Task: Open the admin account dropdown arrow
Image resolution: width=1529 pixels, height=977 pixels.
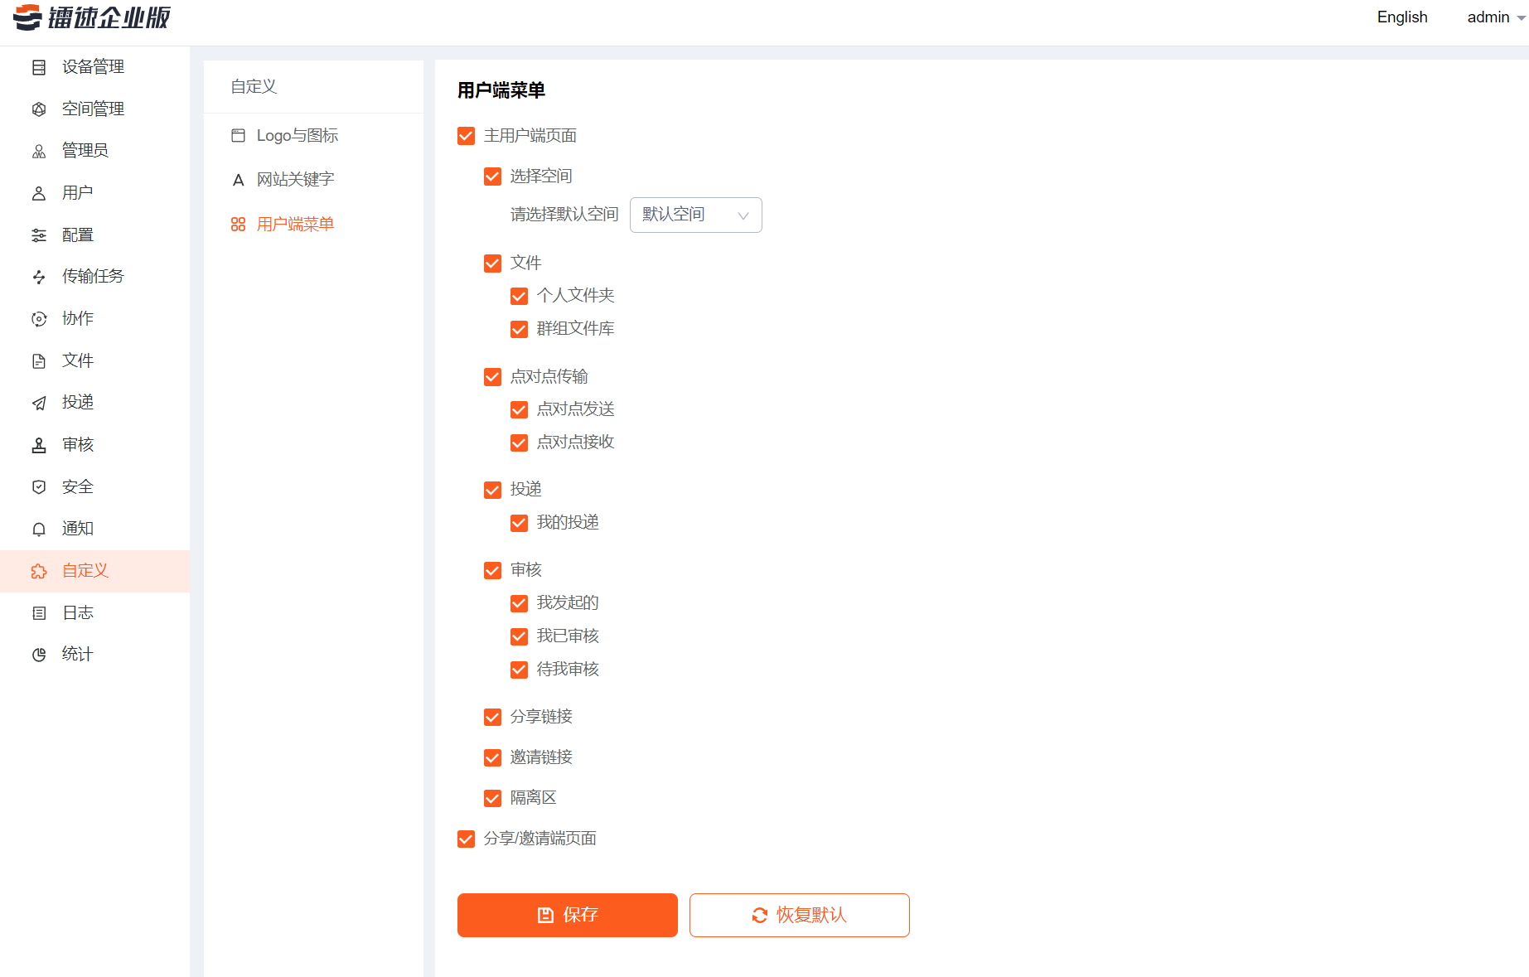Action: [x=1521, y=18]
